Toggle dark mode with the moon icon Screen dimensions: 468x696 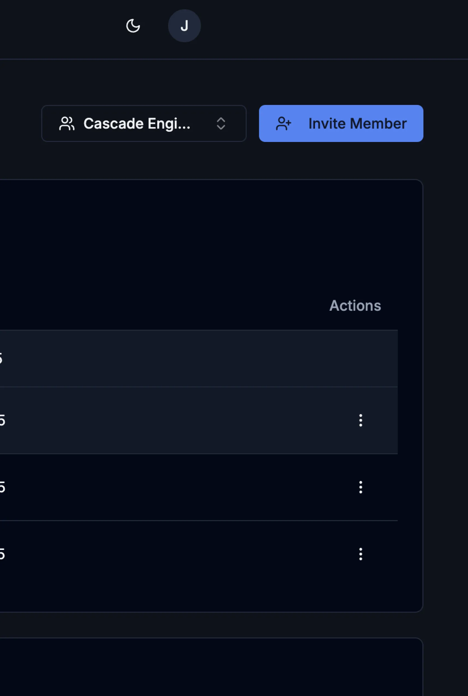pyautogui.click(x=133, y=26)
